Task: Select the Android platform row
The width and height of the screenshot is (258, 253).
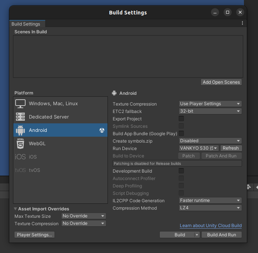Action: tap(60, 130)
